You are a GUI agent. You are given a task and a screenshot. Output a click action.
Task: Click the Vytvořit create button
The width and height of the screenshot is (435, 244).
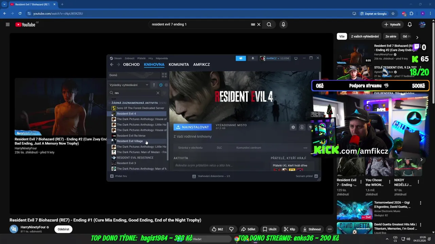[392, 24]
